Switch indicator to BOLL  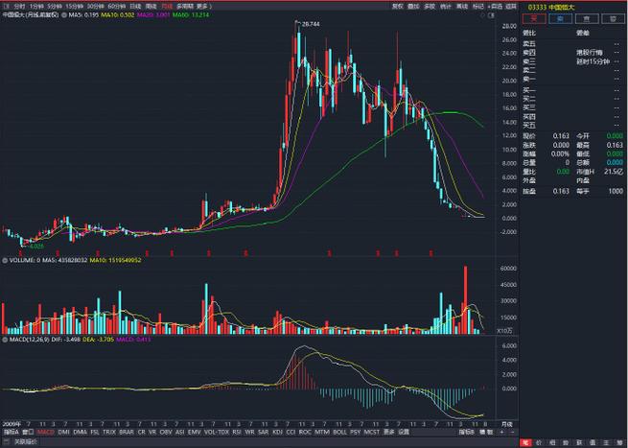339,432
